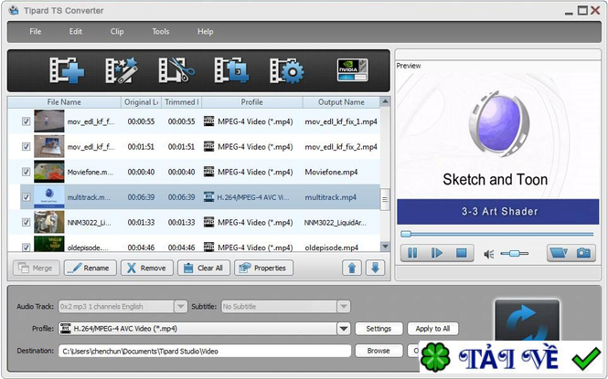Select output name Moviefone.mp4
Image resolution: width=608 pixels, height=379 pixels.
click(x=331, y=172)
